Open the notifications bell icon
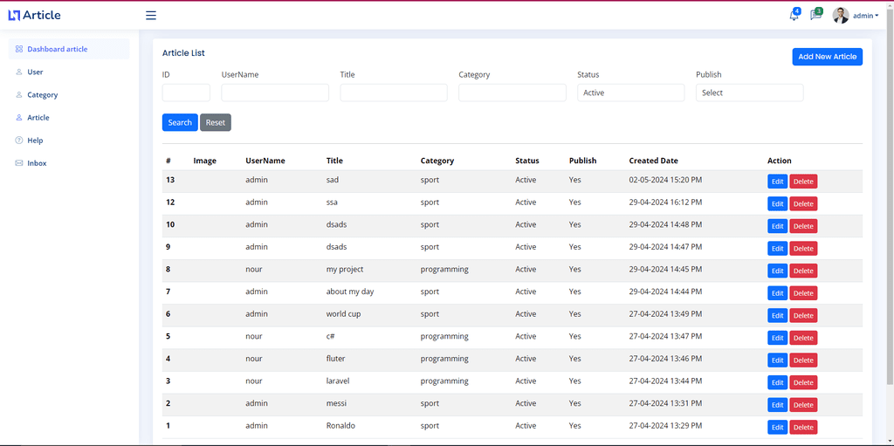 (794, 15)
